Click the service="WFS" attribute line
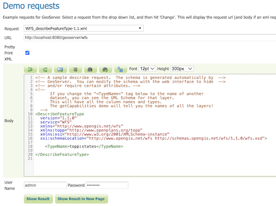The height and width of the screenshot is (206, 276). tap(56, 122)
